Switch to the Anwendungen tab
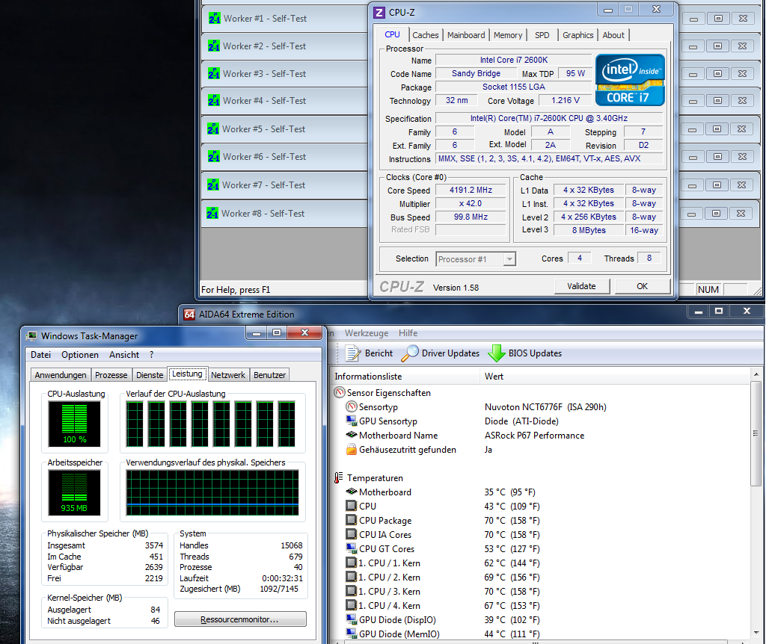766x644 pixels. pyautogui.click(x=61, y=375)
